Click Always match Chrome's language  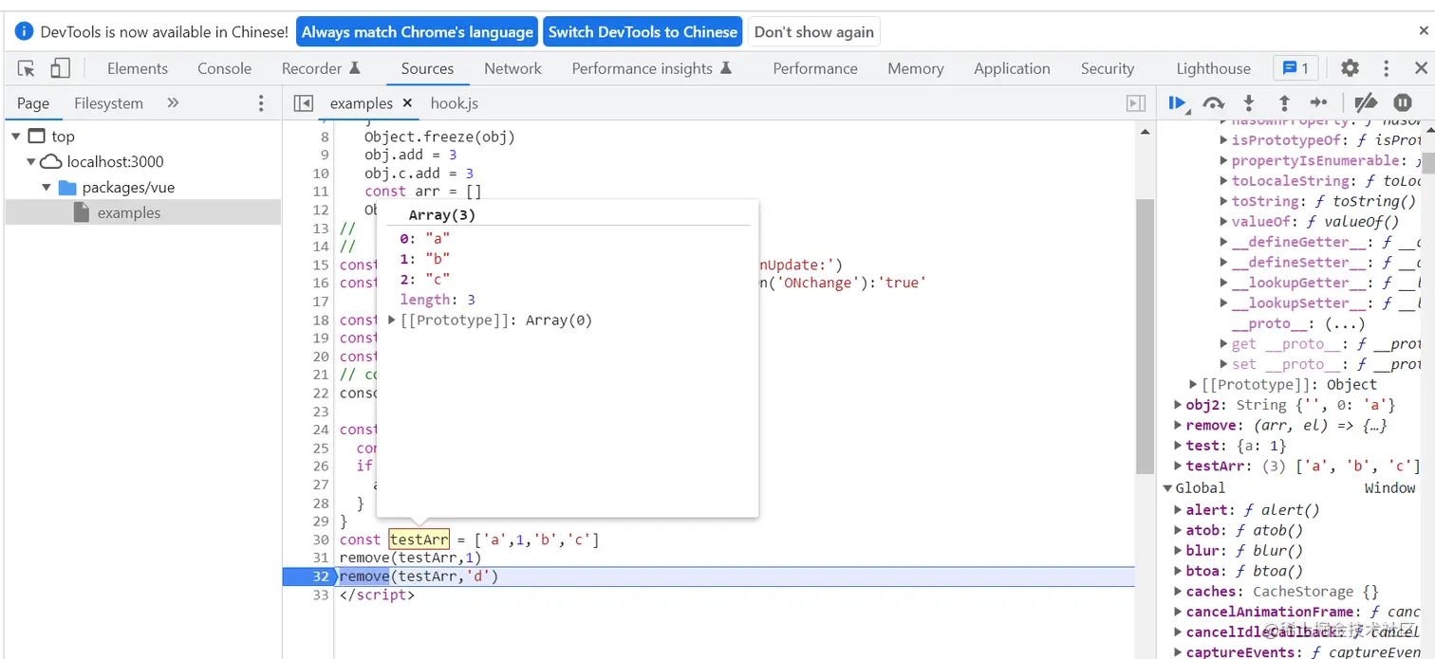(x=417, y=31)
